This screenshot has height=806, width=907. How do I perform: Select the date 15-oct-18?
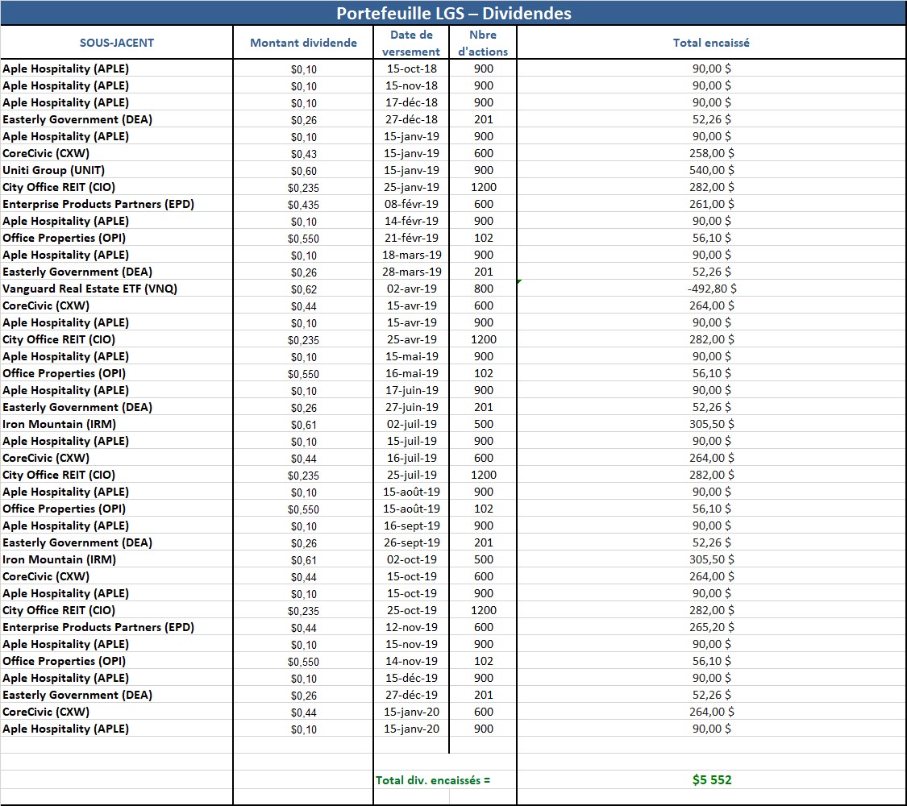tap(412, 69)
